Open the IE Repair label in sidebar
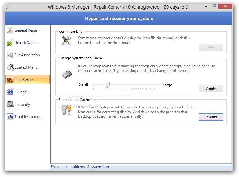 [21, 92]
